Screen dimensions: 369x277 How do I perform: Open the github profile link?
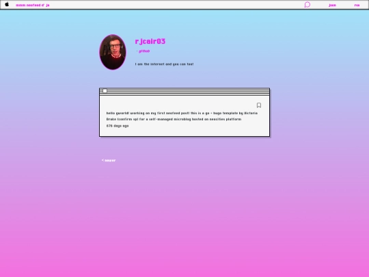(144, 51)
